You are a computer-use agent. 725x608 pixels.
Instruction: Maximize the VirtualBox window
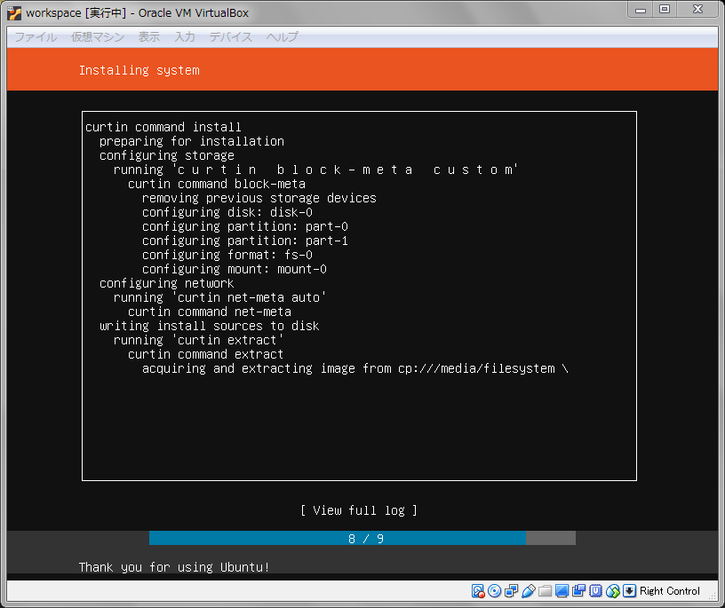665,10
